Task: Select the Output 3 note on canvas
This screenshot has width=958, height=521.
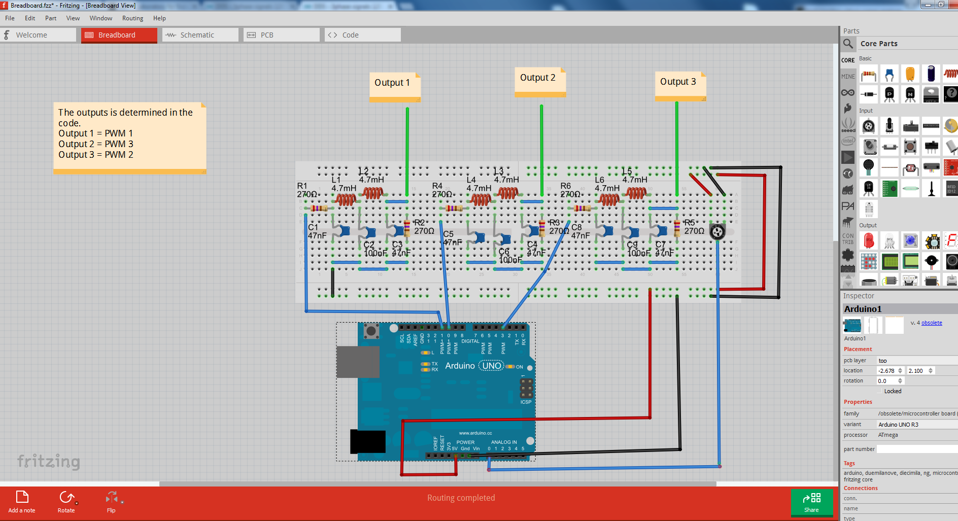Action: point(680,86)
